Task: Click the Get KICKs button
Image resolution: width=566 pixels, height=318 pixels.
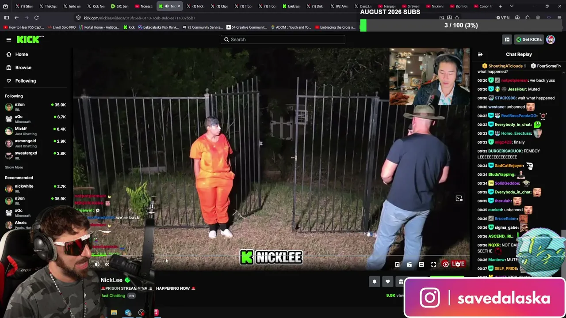Action: click(529, 39)
